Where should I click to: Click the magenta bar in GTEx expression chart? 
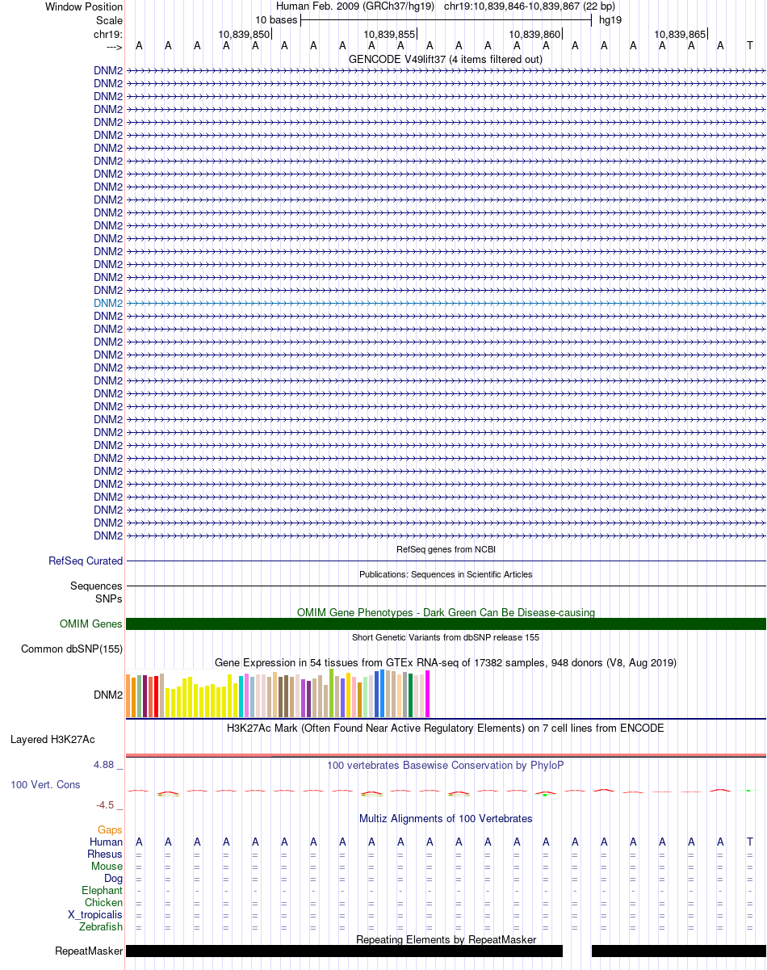point(428,694)
